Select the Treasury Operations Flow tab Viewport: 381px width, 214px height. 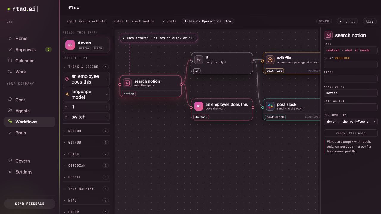[x=208, y=21]
